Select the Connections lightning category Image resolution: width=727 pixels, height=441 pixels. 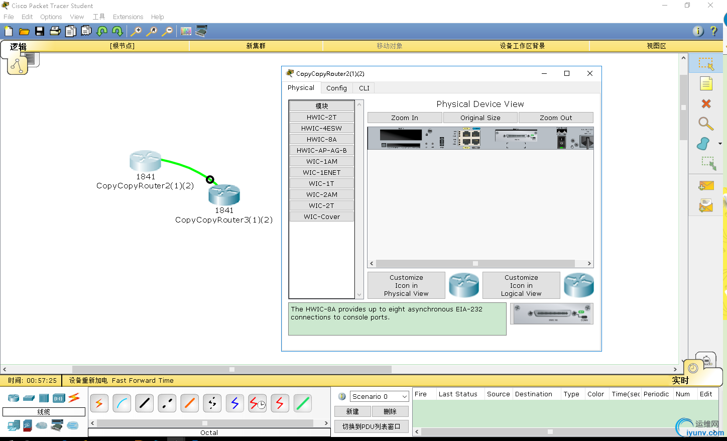click(x=74, y=398)
